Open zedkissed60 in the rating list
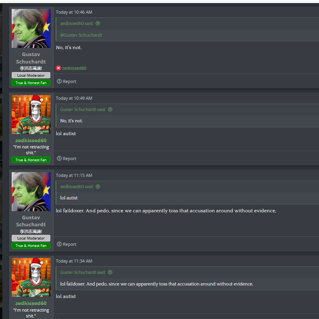Image resolution: width=319 pixels, height=319 pixels. (x=74, y=68)
